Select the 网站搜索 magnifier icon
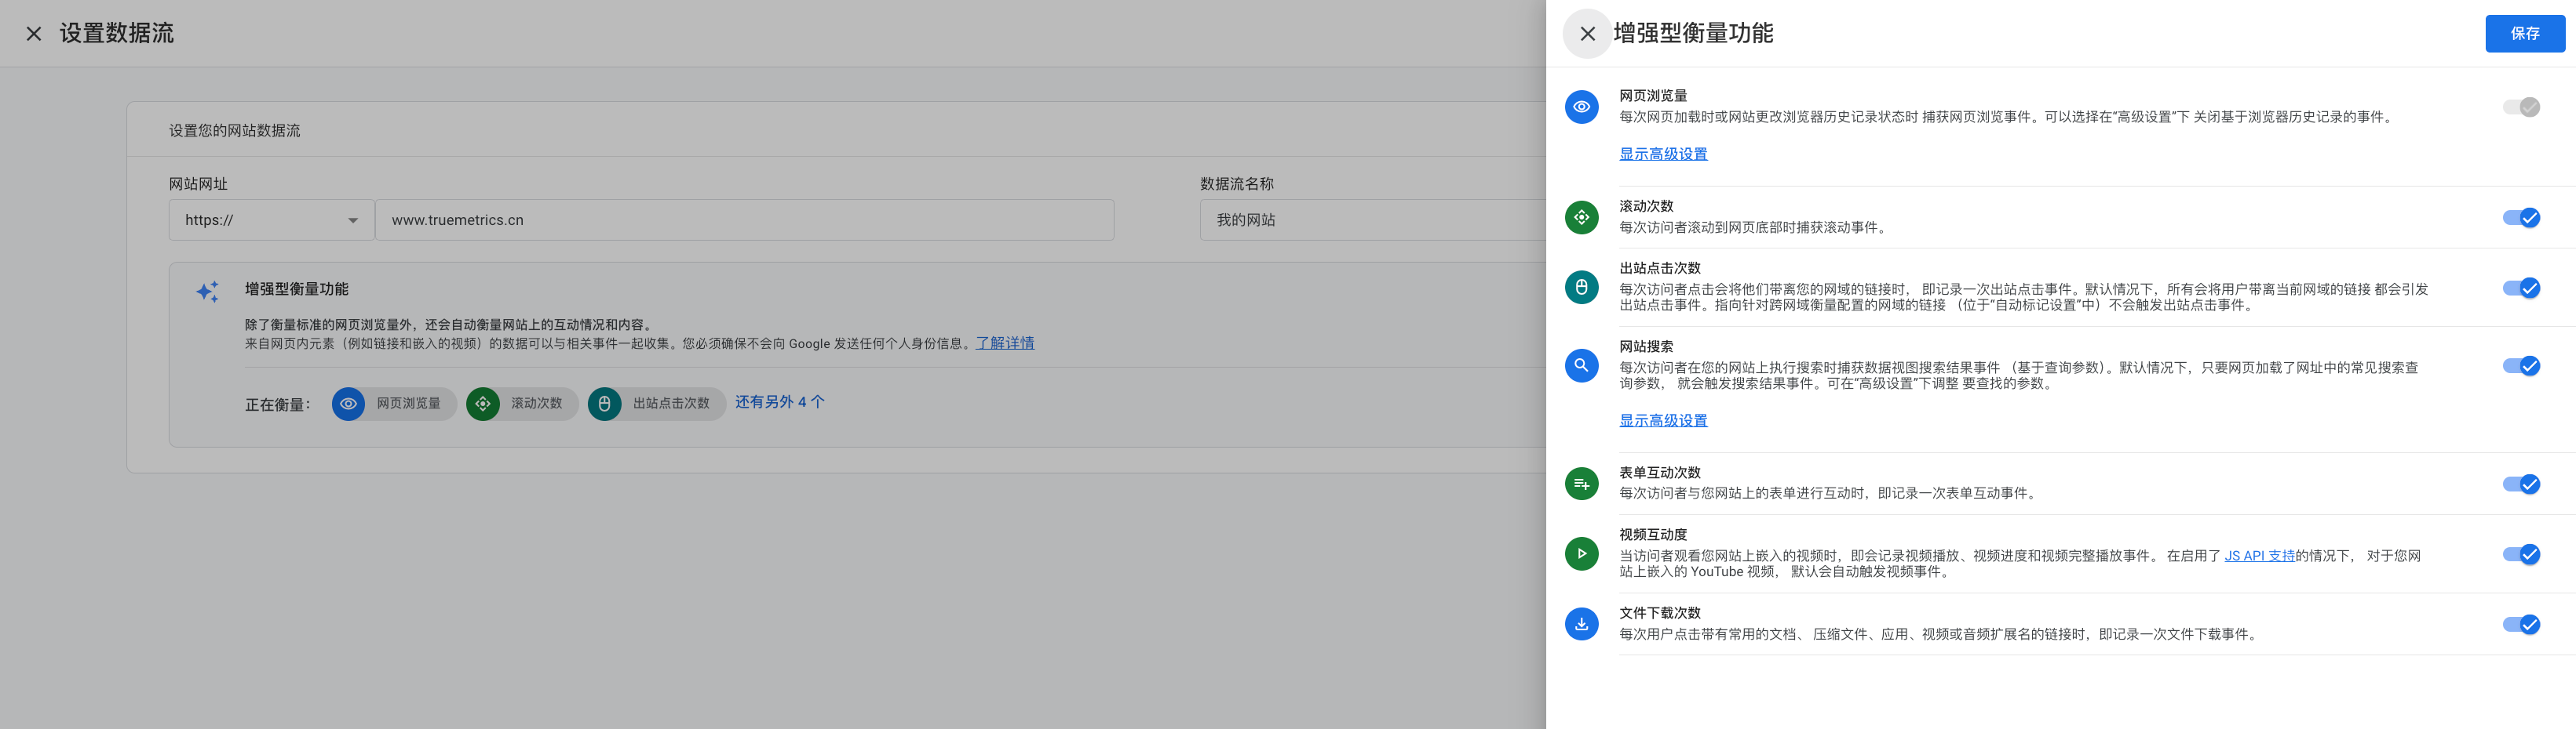This screenshot has height=729, width=2576. pyautogui.click(x=1581, y=365)
